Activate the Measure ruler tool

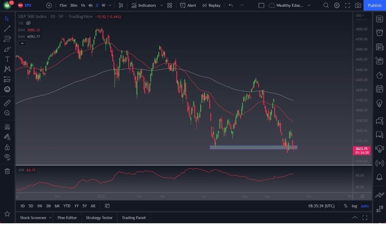click(7, 103)
